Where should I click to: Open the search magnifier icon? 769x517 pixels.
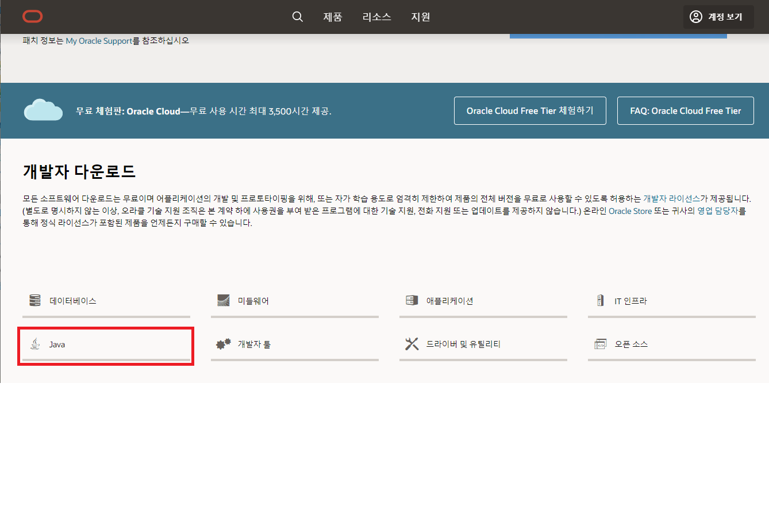(x=298, y=17)
